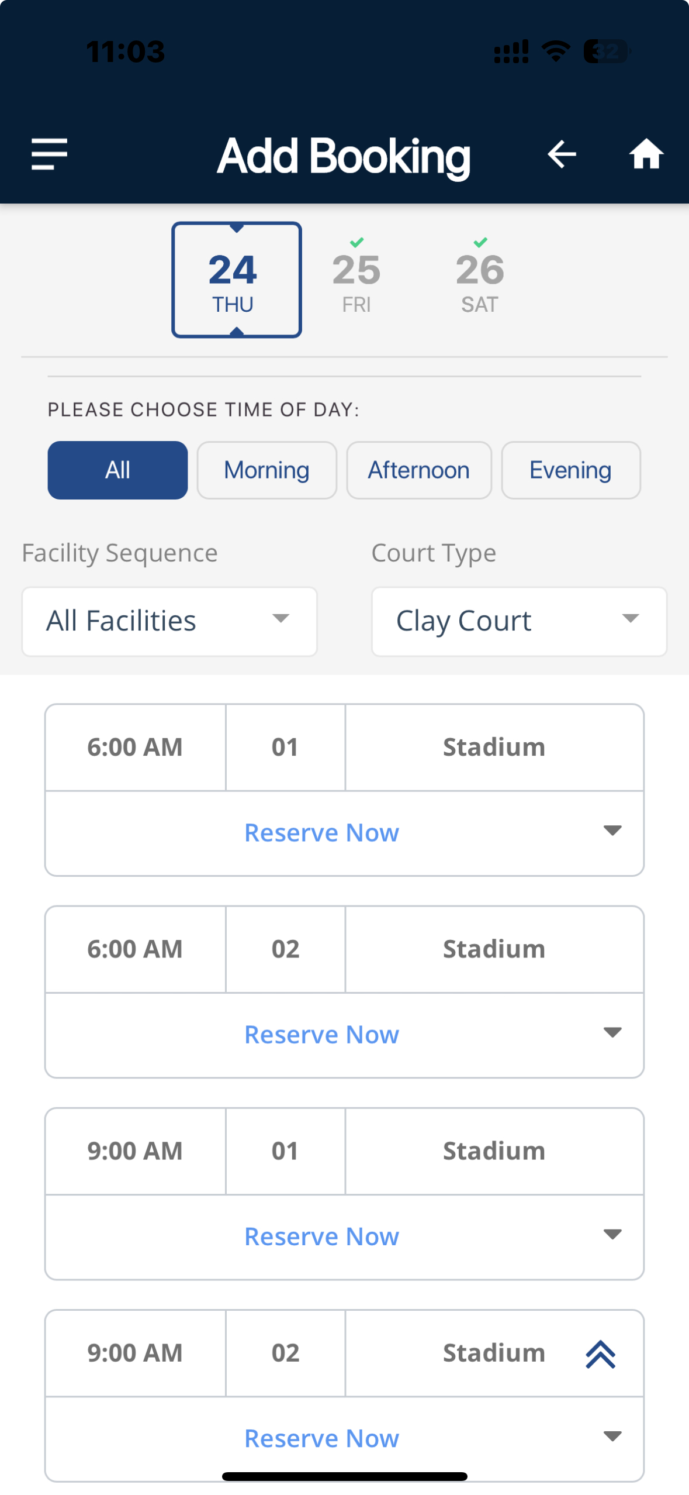
Task: Reserve Now for 9:00 AM court 01
Action: pos(321,1236)
